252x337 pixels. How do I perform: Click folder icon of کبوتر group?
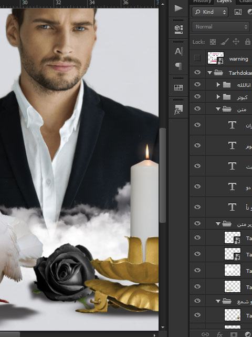[226, 97]
